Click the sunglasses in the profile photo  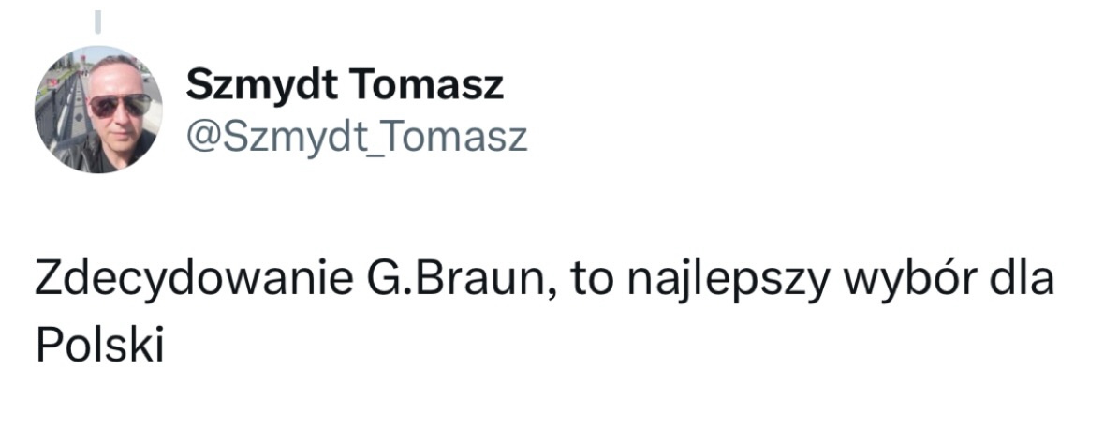118,104
